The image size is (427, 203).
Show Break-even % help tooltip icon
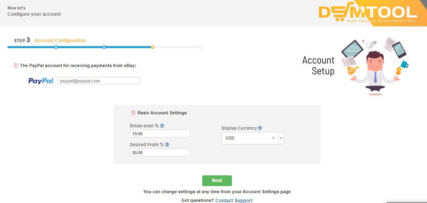162,126
